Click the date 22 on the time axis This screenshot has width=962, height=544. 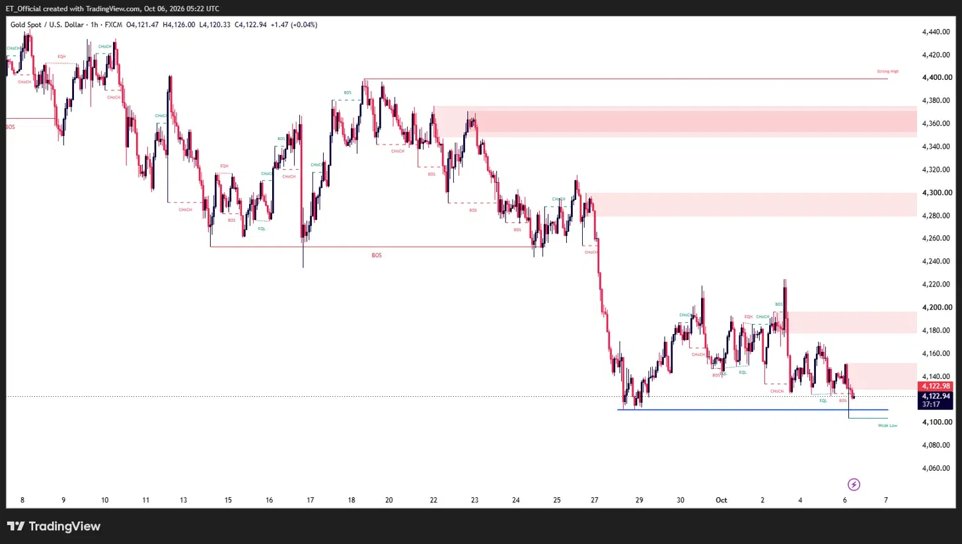(434, 500)
